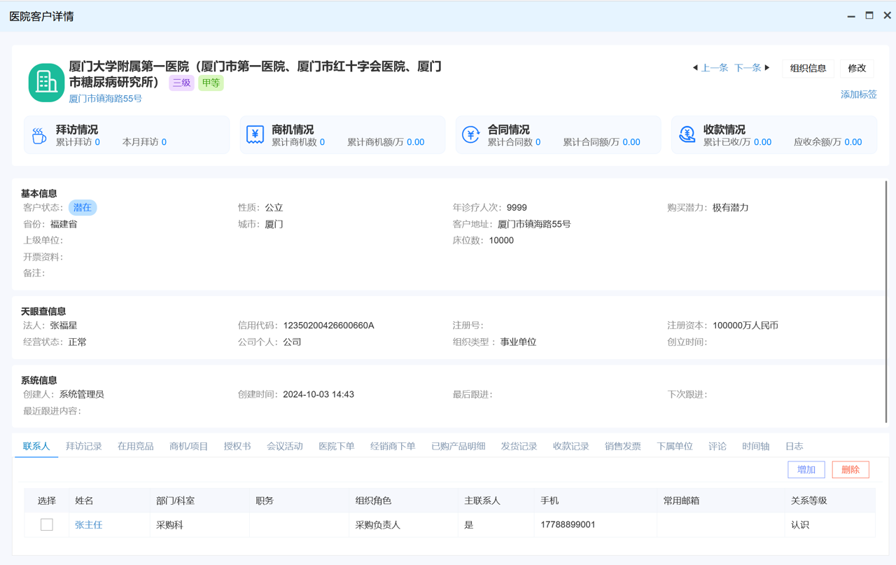Select the checkbox in 张主任's row
The image size is (896, 565).
pos(46,524)
